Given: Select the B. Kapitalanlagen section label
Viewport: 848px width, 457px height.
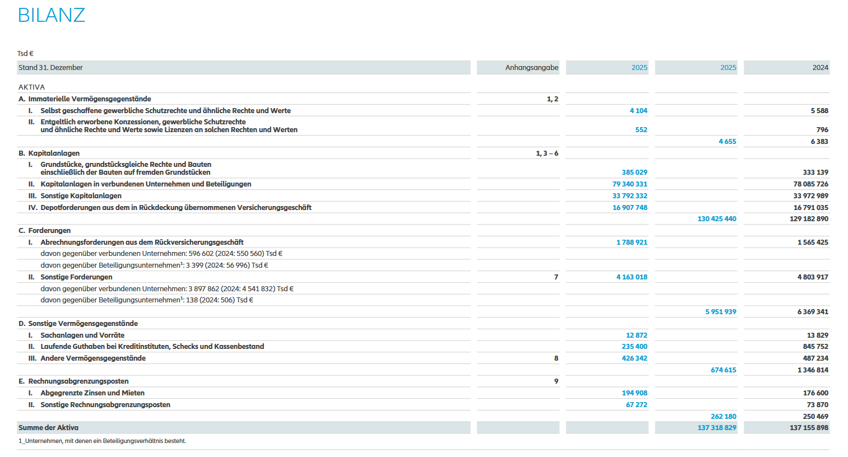Looking at the screenshot, I should coord(49,153).
